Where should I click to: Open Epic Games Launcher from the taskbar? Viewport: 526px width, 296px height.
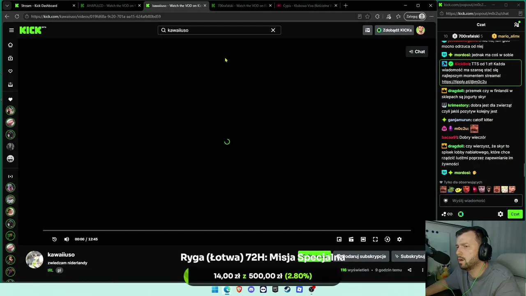coord(275,289)
